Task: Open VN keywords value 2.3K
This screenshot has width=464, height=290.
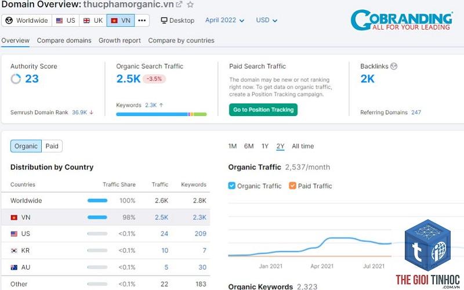Action: coord(200,217)
